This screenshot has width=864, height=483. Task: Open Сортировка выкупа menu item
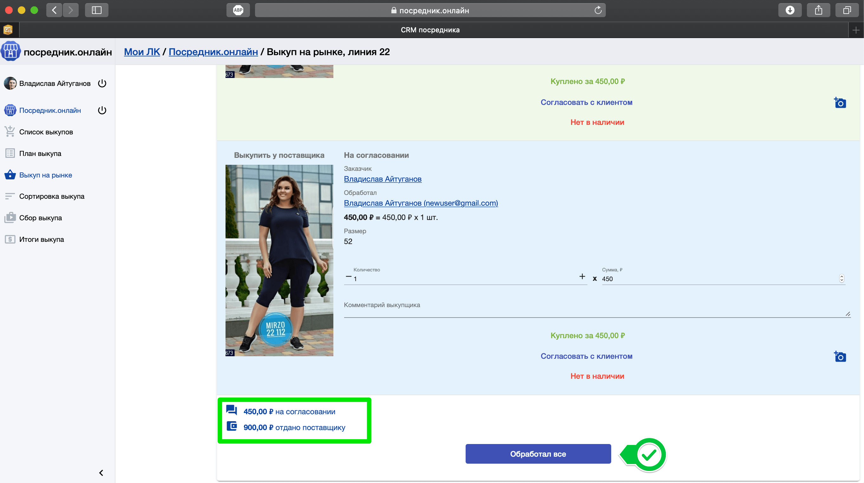tap(52, 196)
